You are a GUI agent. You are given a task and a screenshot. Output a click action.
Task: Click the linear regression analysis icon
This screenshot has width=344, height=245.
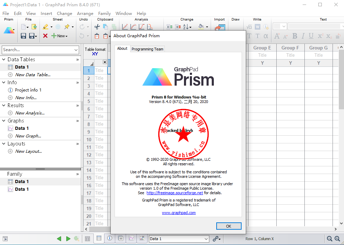[x=125, y=27]
